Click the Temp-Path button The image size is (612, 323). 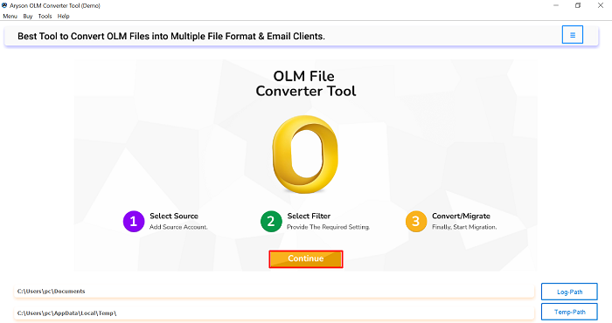[x=569, y=312]
